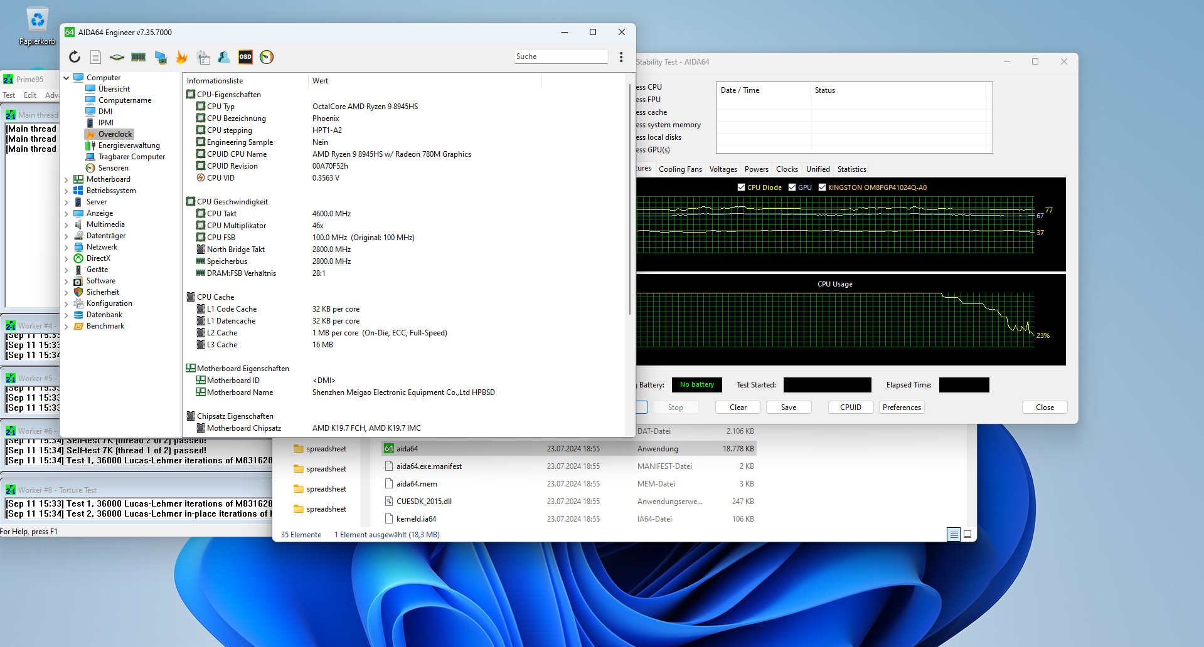Click the Preferences button

902,408
